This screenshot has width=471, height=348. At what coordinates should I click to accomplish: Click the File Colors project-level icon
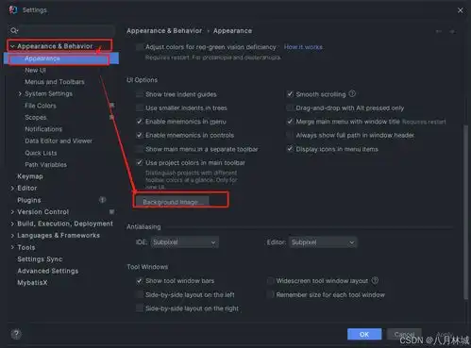click(x=111, y=106)
